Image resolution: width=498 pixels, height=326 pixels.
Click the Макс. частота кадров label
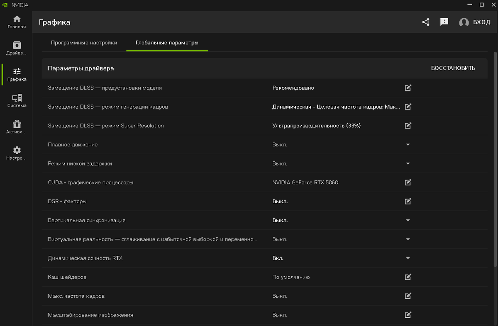(76, 296)
